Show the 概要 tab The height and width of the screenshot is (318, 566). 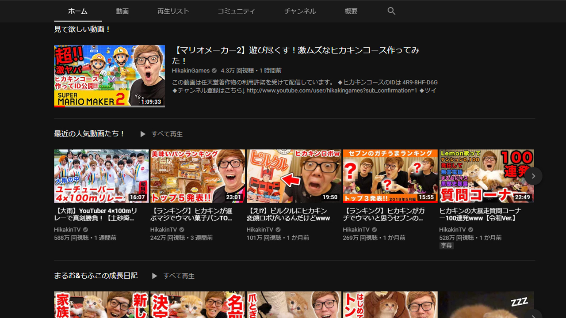click(x=351, y=11)
